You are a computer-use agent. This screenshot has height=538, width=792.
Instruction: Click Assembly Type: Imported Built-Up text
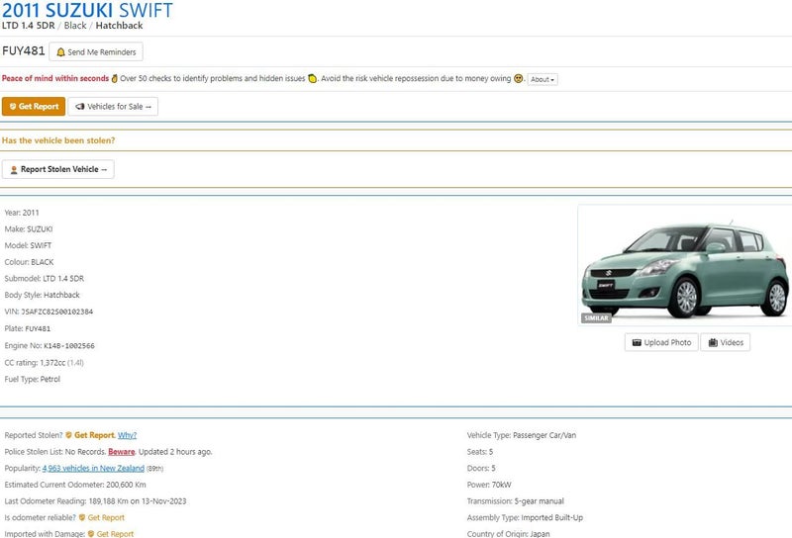click(x=526, y=517)
